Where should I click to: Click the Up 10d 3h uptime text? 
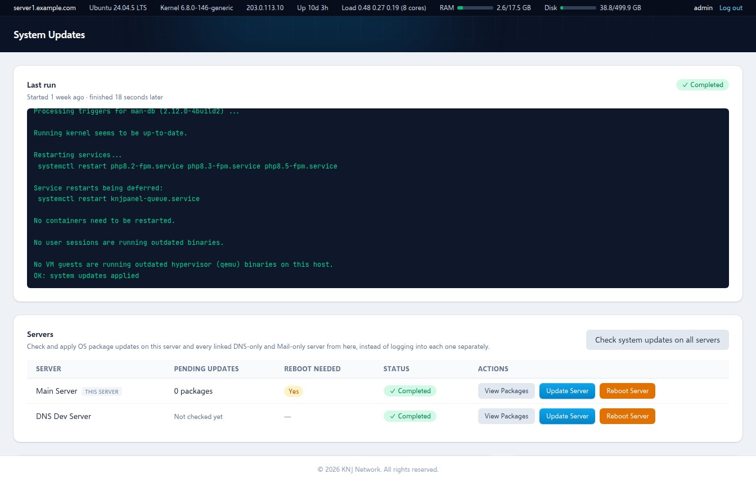(313, 8)
